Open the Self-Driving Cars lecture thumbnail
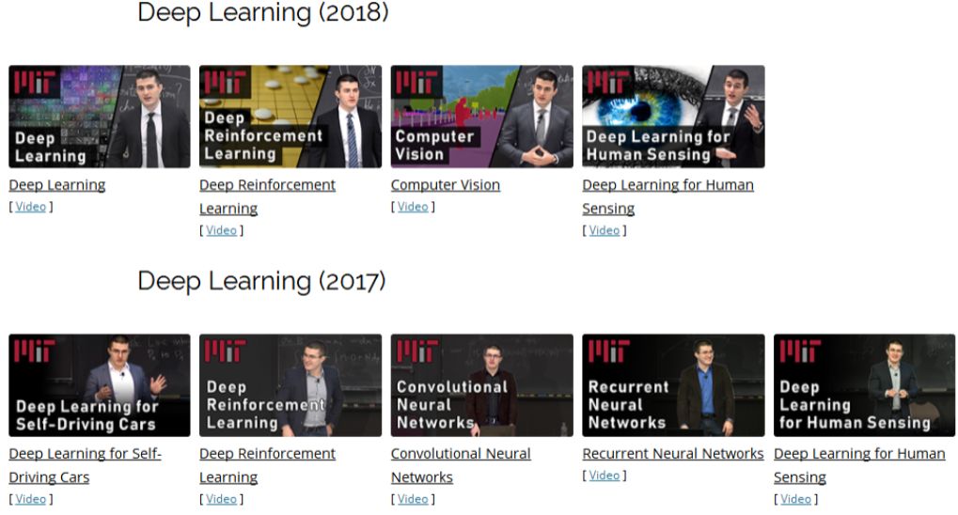Viewport: 958px width, 515px height. [100, 385]
